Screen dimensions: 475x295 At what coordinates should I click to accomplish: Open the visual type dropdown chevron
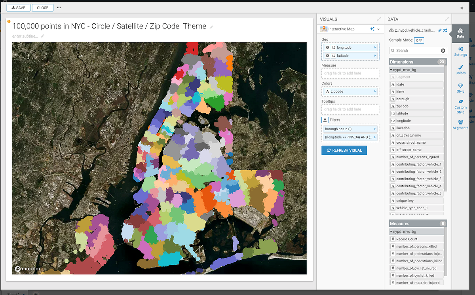coord(378,29)
